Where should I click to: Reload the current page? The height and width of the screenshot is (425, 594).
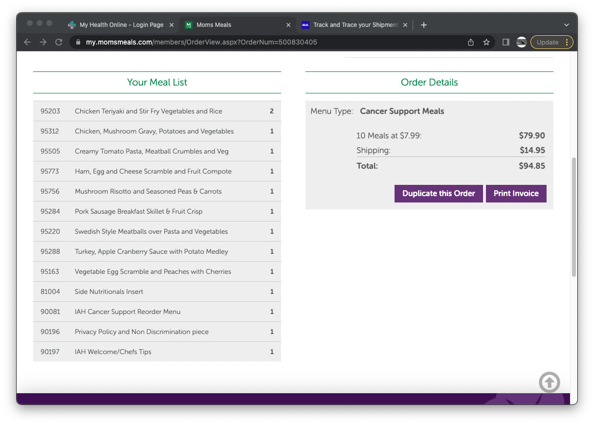click(x=59, y=42)
